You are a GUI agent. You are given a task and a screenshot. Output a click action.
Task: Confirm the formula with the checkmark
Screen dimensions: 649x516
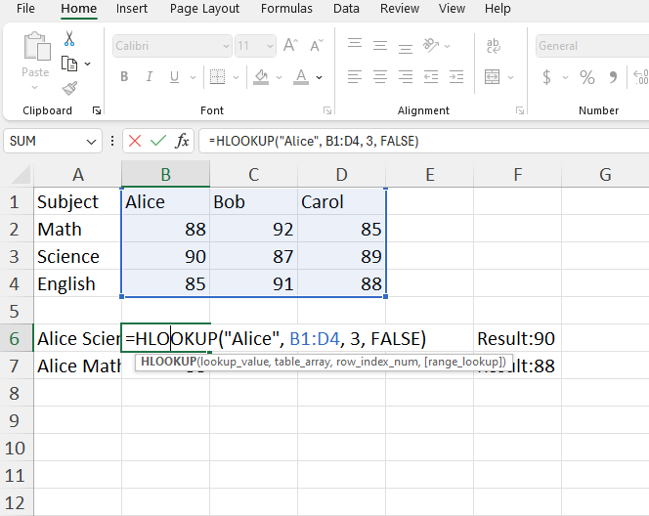pyautogui.click(x=157, y=141)
